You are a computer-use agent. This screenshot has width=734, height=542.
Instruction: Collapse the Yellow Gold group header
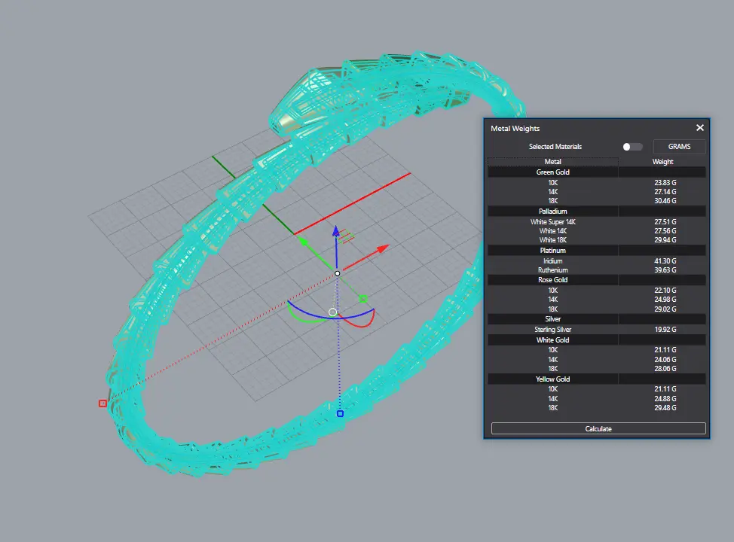552,379
